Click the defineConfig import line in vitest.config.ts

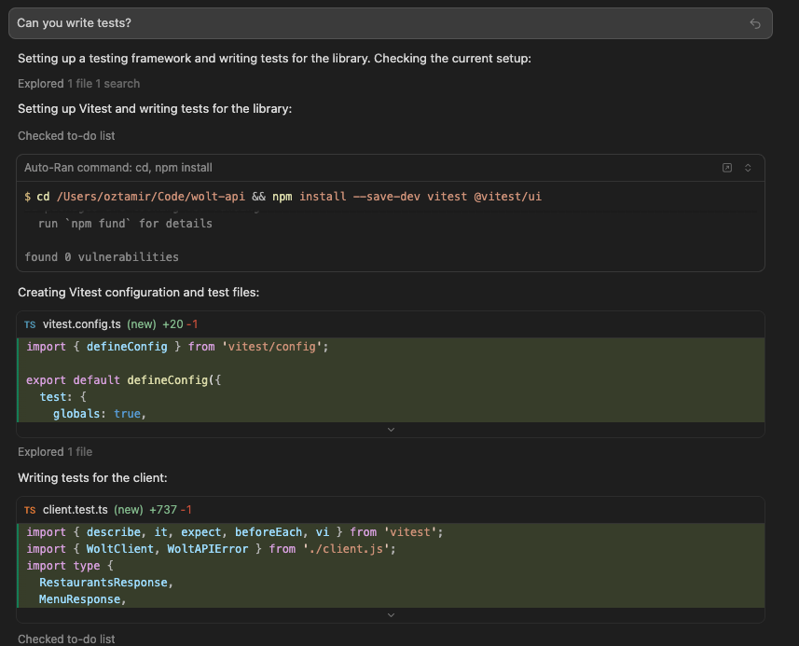(178, 347)
